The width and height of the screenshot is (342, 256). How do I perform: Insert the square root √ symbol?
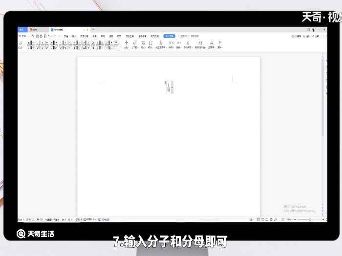point(38,48)
